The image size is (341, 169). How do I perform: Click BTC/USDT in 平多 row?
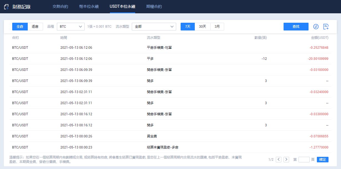(20, 59)
